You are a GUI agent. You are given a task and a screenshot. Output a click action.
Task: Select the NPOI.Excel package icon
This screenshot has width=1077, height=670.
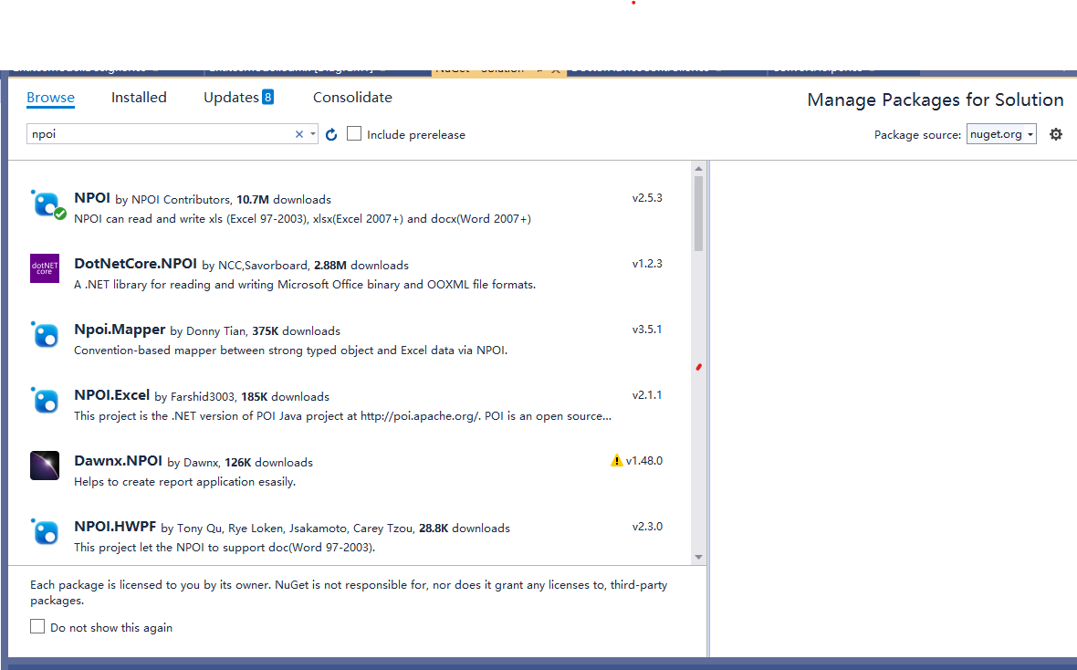[45, 400]
